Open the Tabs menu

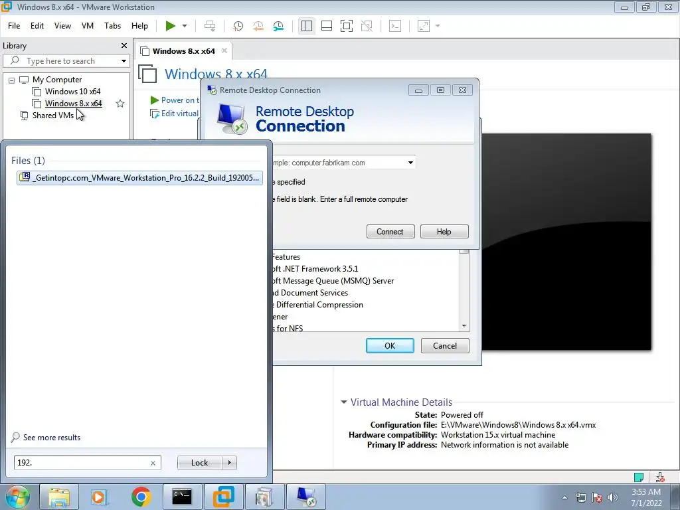pyautogui.click(x=112, y=26)
